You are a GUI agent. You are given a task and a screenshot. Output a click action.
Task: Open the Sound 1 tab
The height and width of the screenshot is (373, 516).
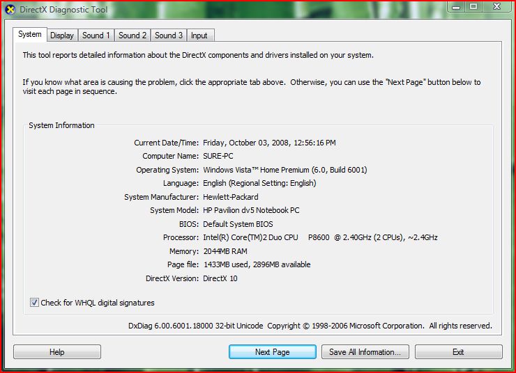click(x=96, y=35)
